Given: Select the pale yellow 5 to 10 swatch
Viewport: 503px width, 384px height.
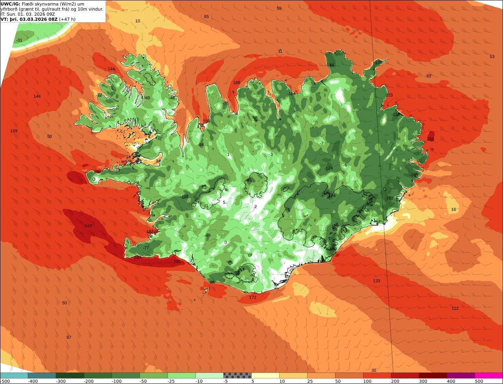Looking at the screenshot, I should tap(265, 375).
